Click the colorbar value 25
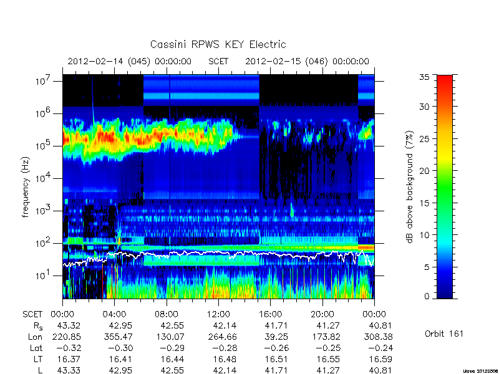Viewport: 499px width, 374px height. tap(425, 138)
